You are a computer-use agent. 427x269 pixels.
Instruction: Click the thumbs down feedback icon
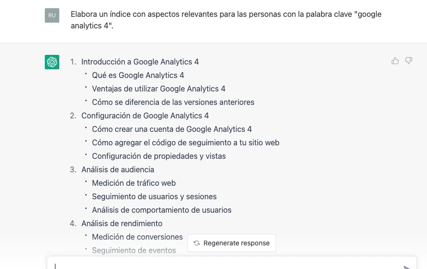[409, 61]
